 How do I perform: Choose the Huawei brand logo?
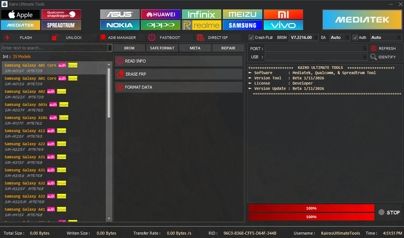(x=161, y=15)
